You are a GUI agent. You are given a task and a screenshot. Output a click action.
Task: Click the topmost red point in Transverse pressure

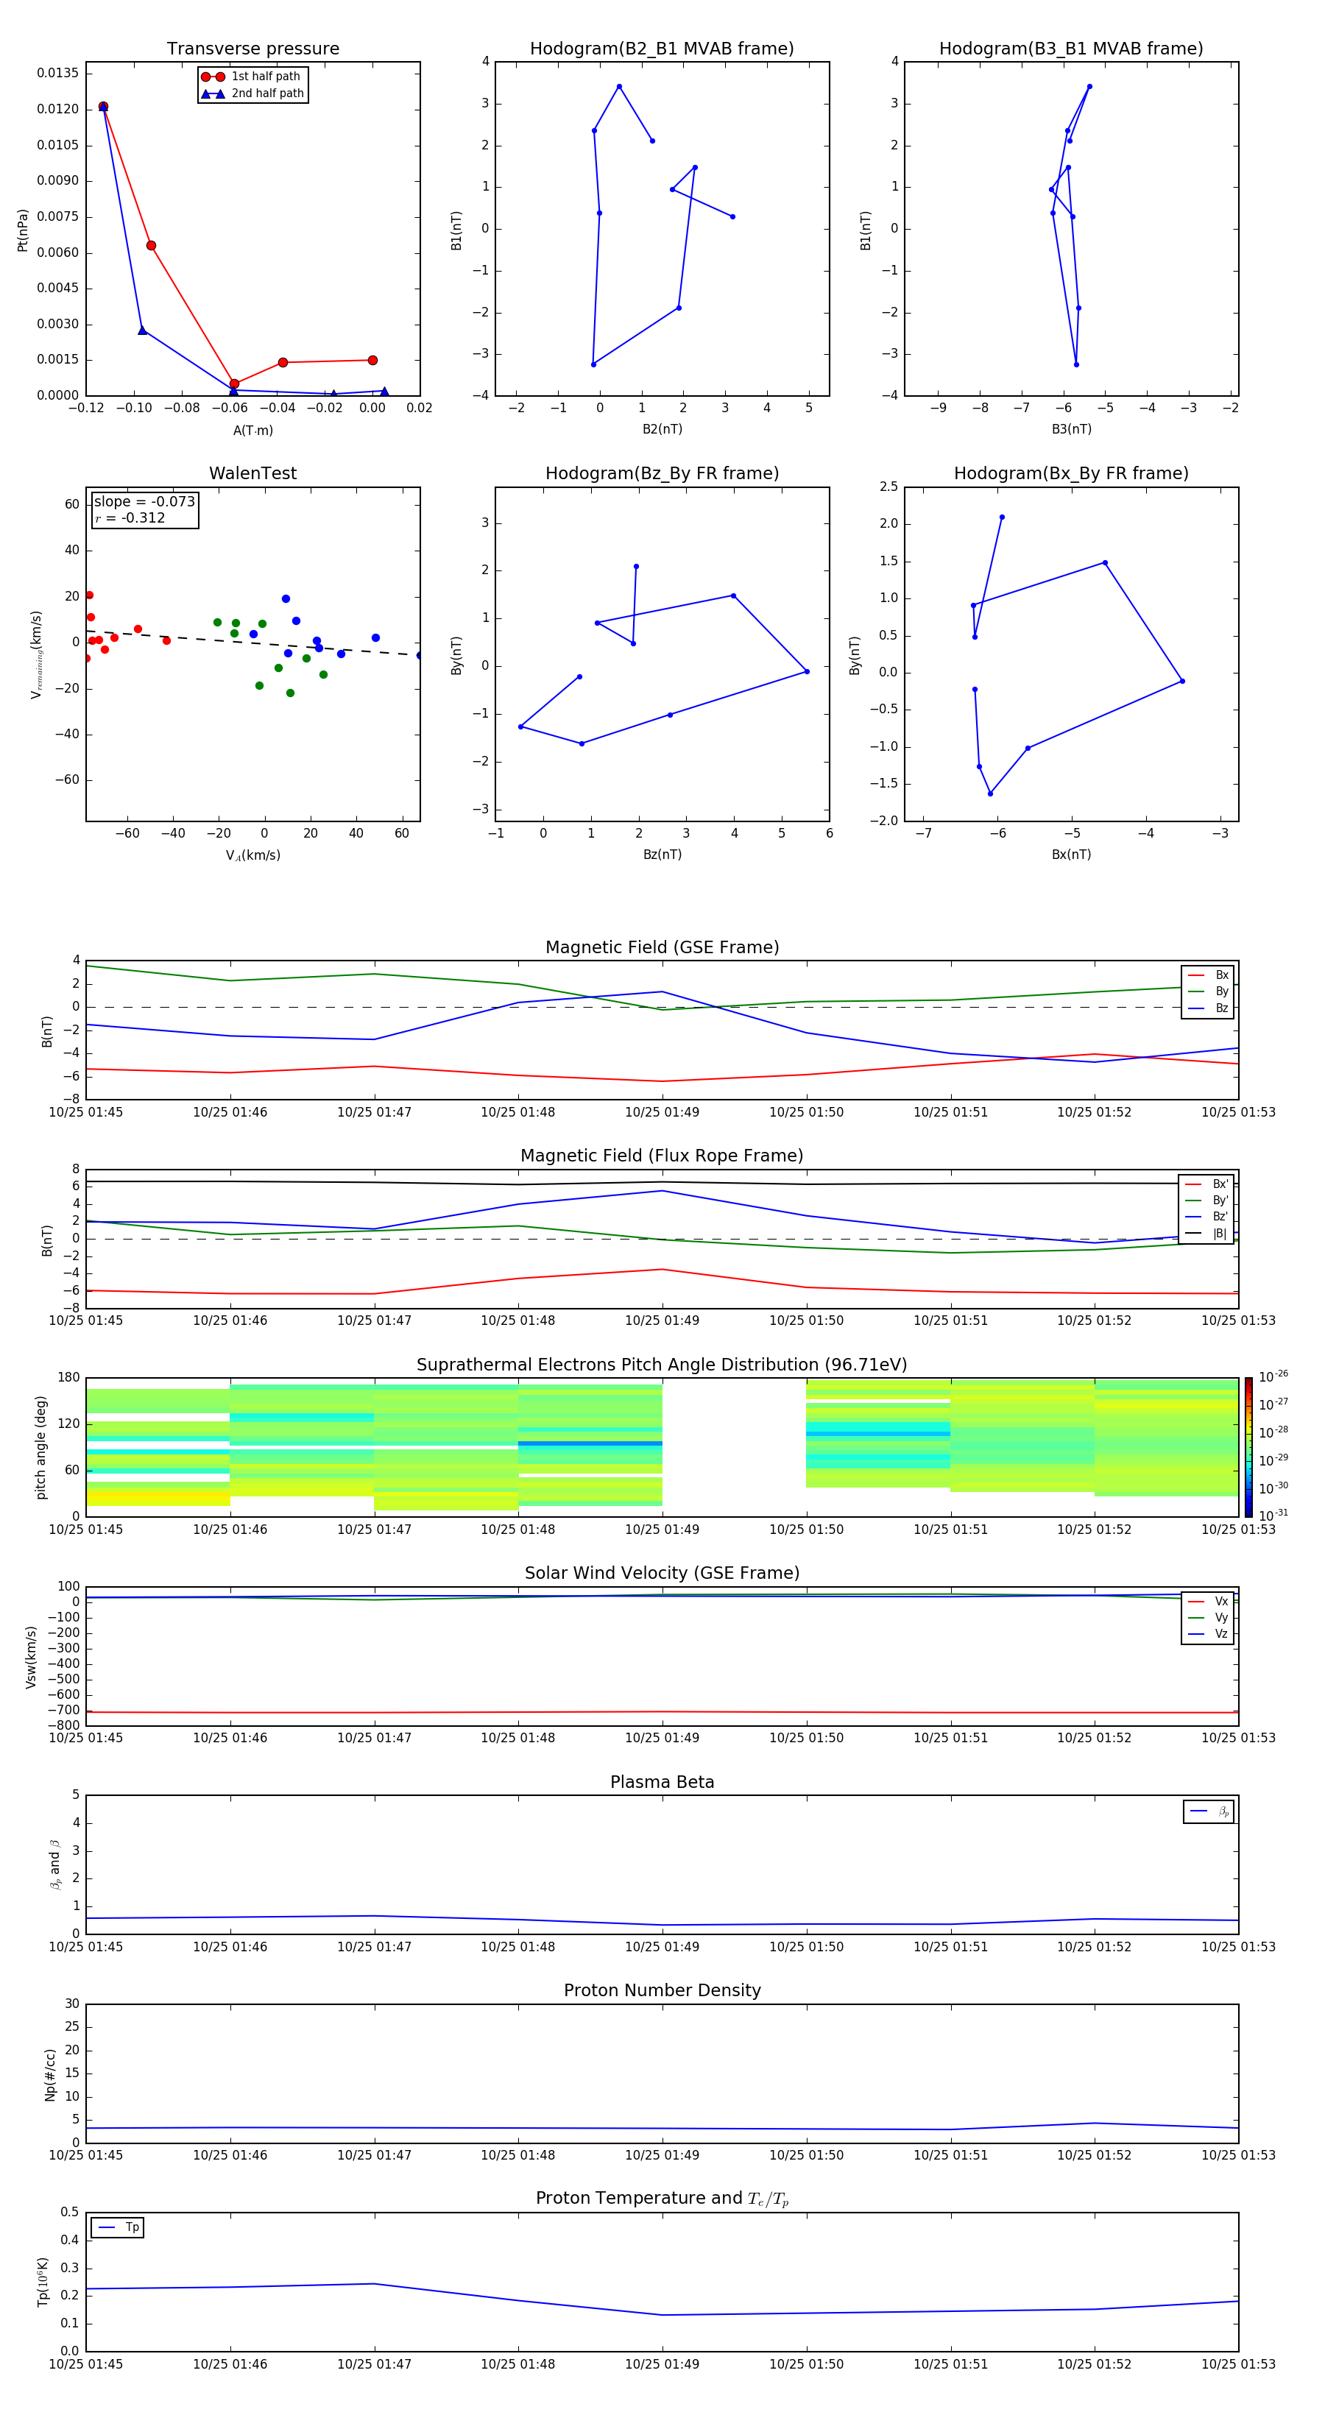pyautogui.click(x=103, y=107)
